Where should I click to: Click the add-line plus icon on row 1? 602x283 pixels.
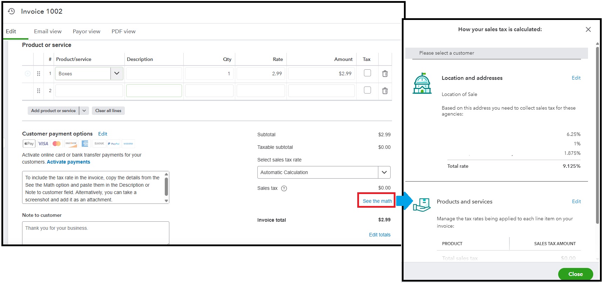(x=28, y=74)
